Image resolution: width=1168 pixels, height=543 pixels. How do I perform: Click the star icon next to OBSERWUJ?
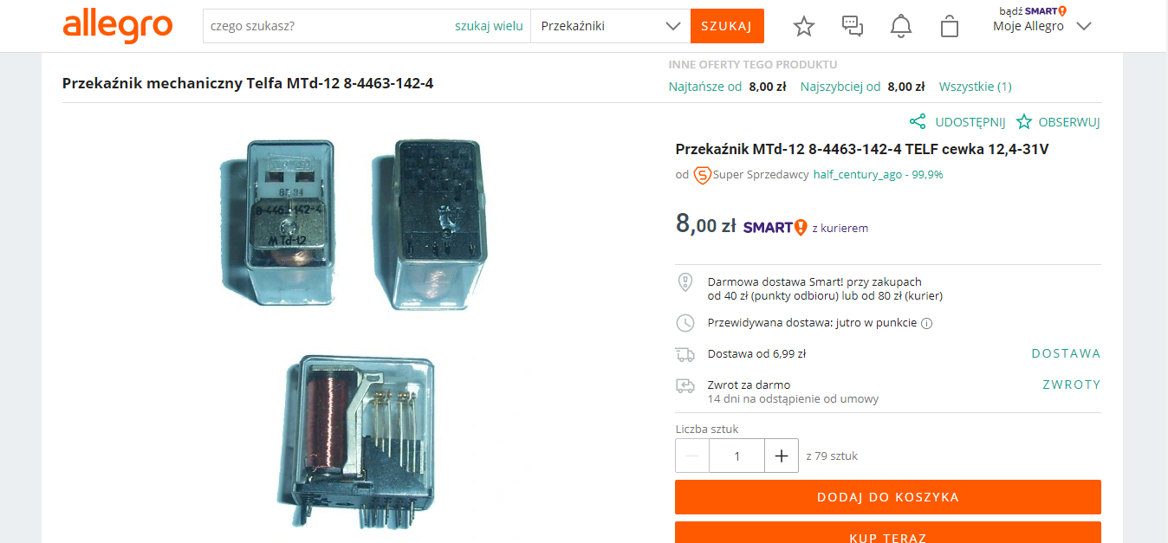pyautogui.click(x=1024, y=122)
